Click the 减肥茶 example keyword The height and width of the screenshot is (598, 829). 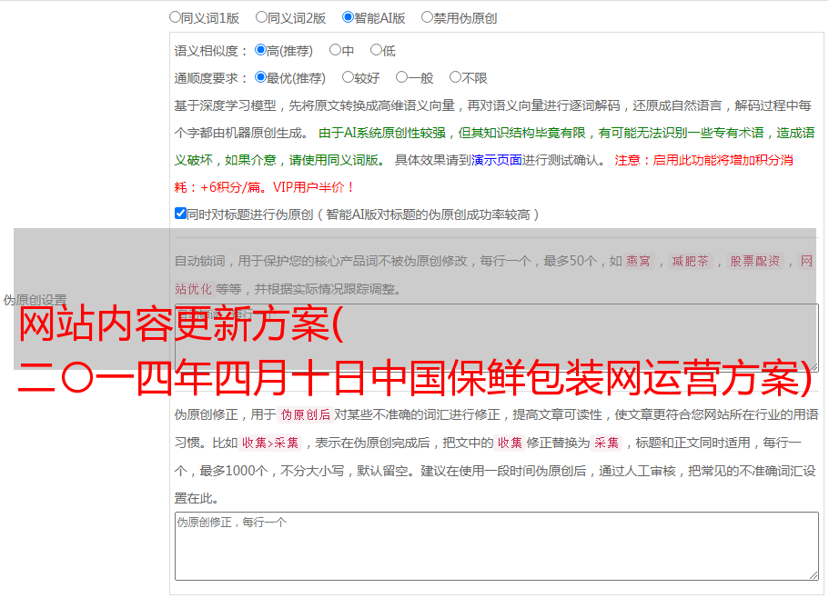tap(690, 261)
